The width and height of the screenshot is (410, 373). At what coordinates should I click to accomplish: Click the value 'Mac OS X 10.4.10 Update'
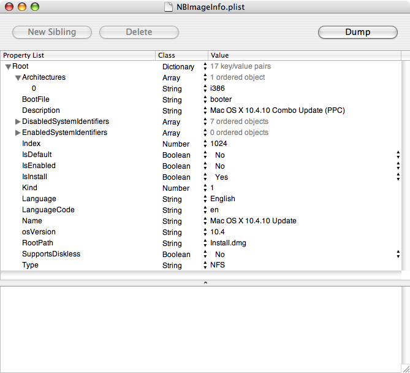point(253,221)
